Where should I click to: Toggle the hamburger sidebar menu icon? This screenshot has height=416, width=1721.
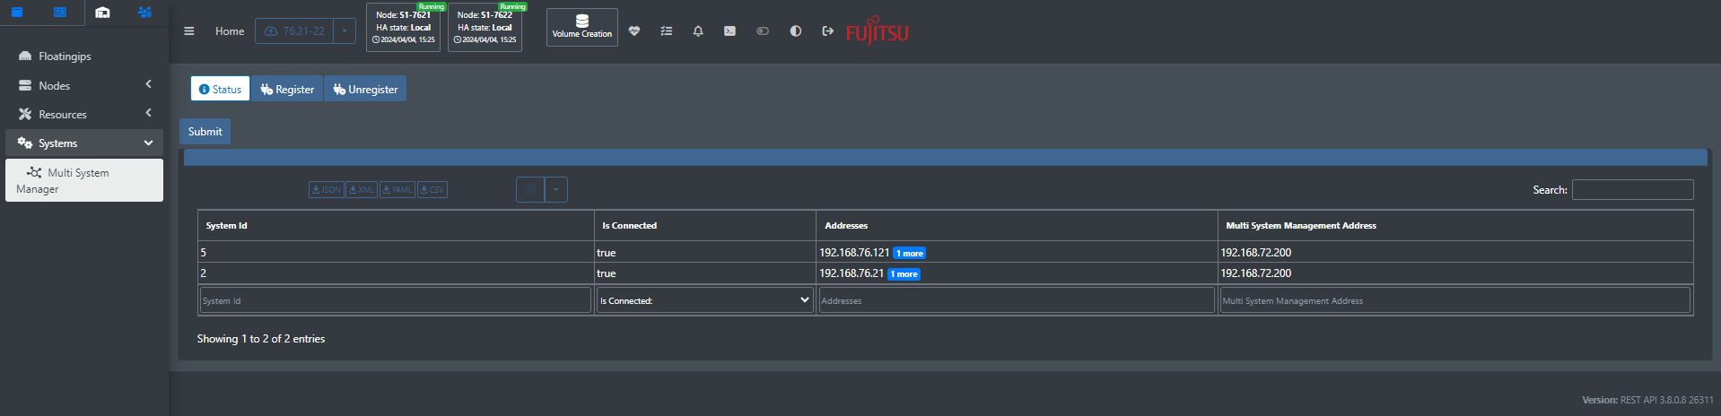[188, 30]
